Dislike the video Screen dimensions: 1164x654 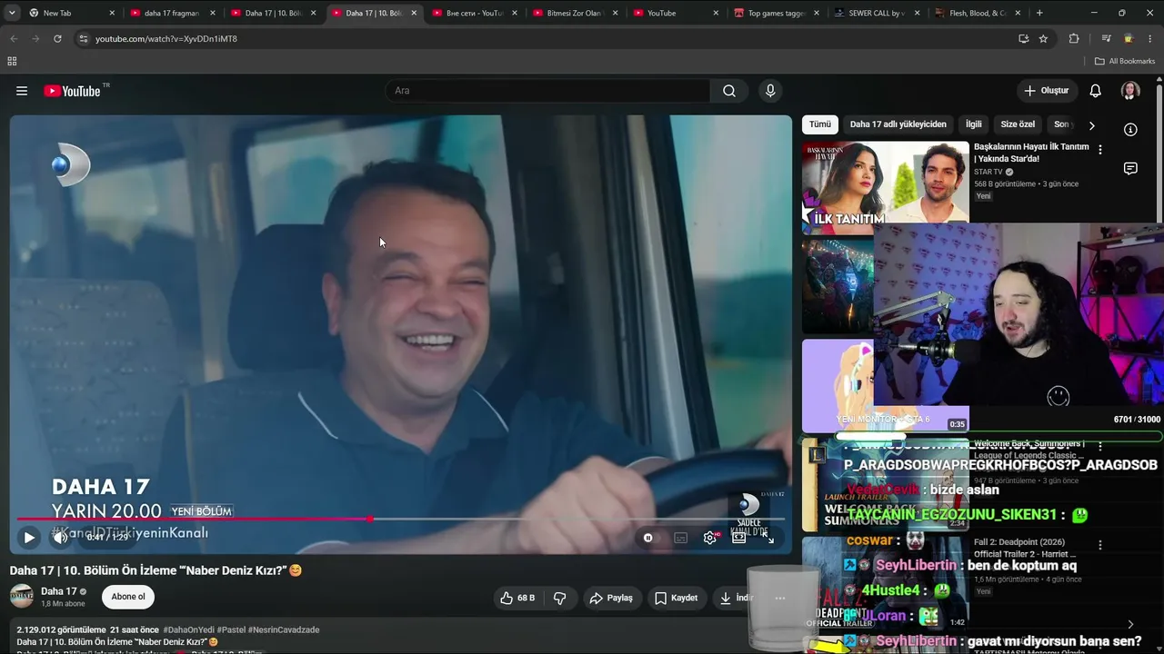point(560,598)
